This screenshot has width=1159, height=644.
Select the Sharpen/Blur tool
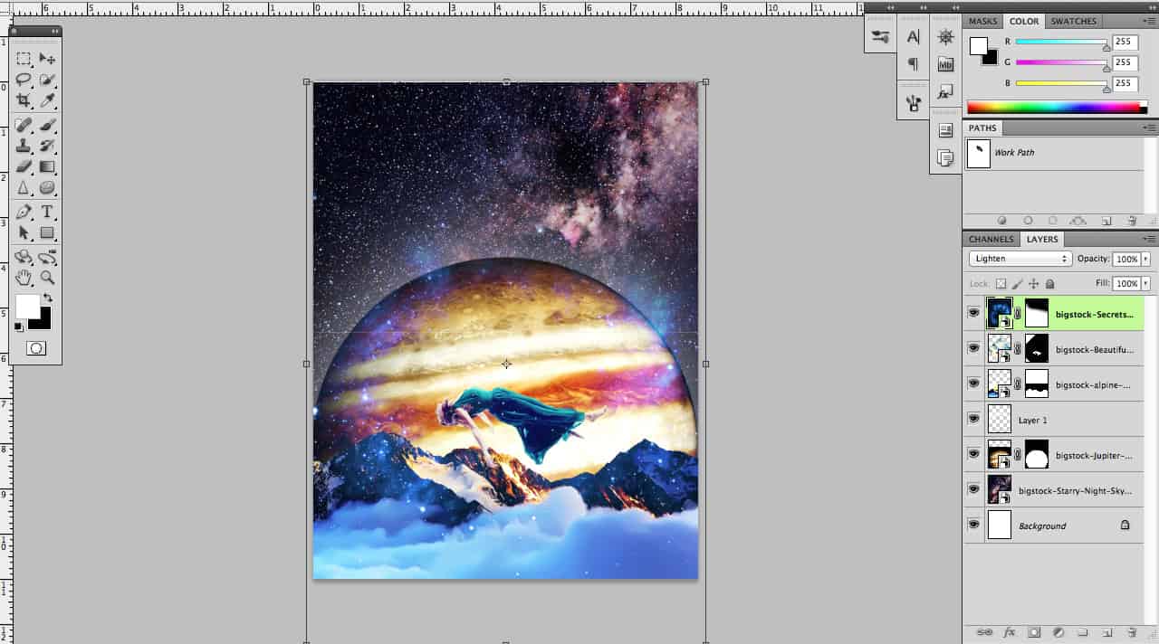(x=24, y=187)
